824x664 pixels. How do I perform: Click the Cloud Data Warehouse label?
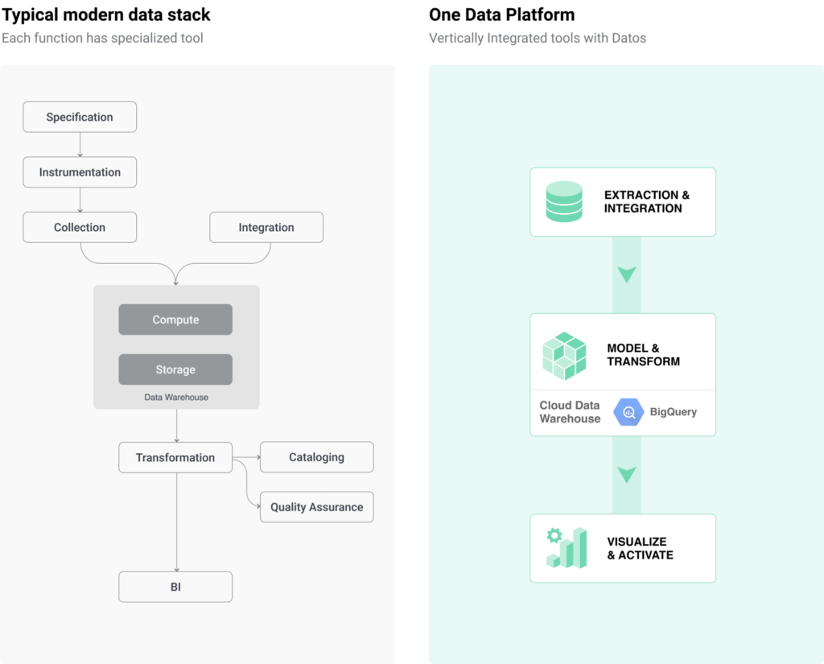[x=570, y=412]
